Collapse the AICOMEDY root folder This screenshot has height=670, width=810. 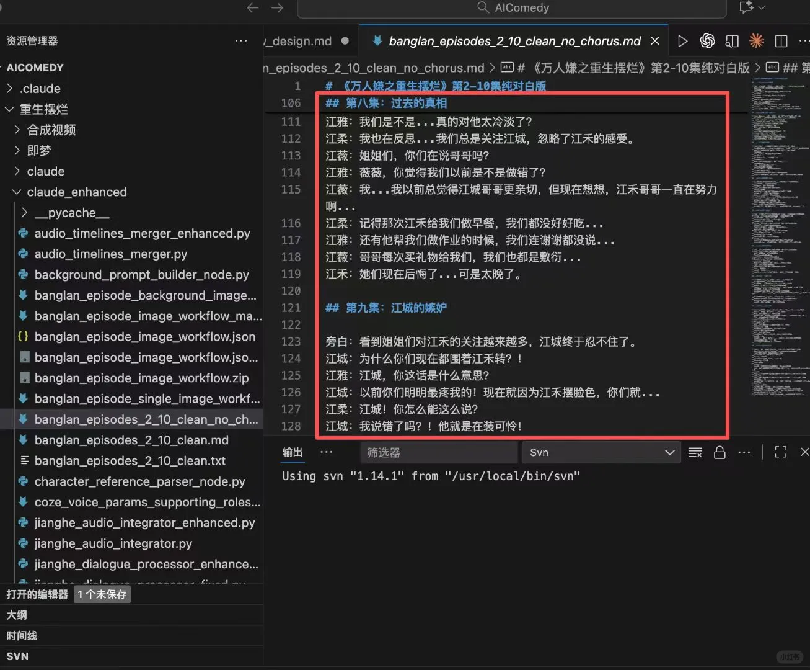coord(35,68)
